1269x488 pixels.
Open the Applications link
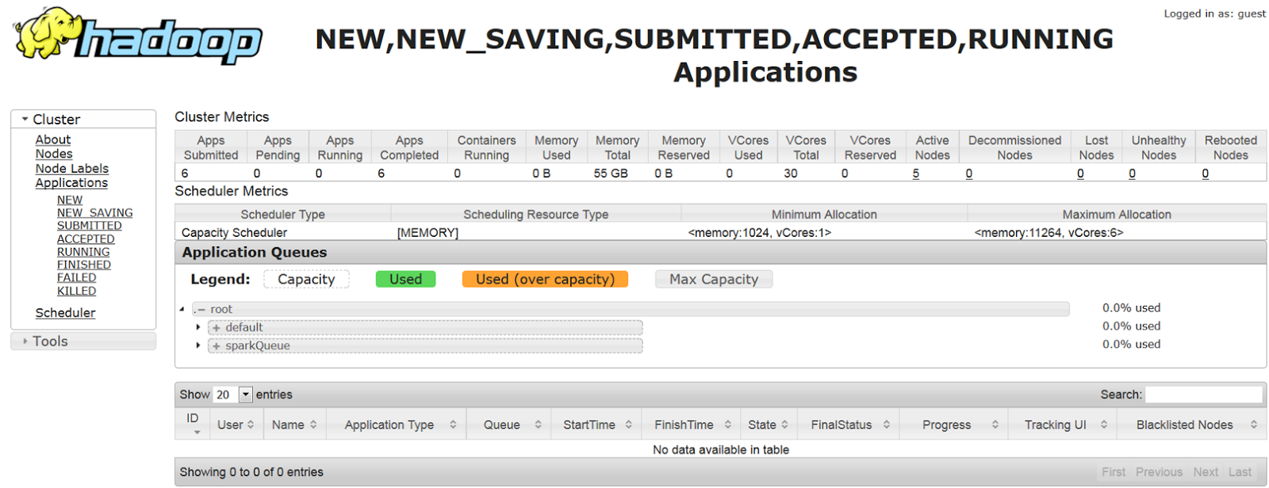pos(71,183)
